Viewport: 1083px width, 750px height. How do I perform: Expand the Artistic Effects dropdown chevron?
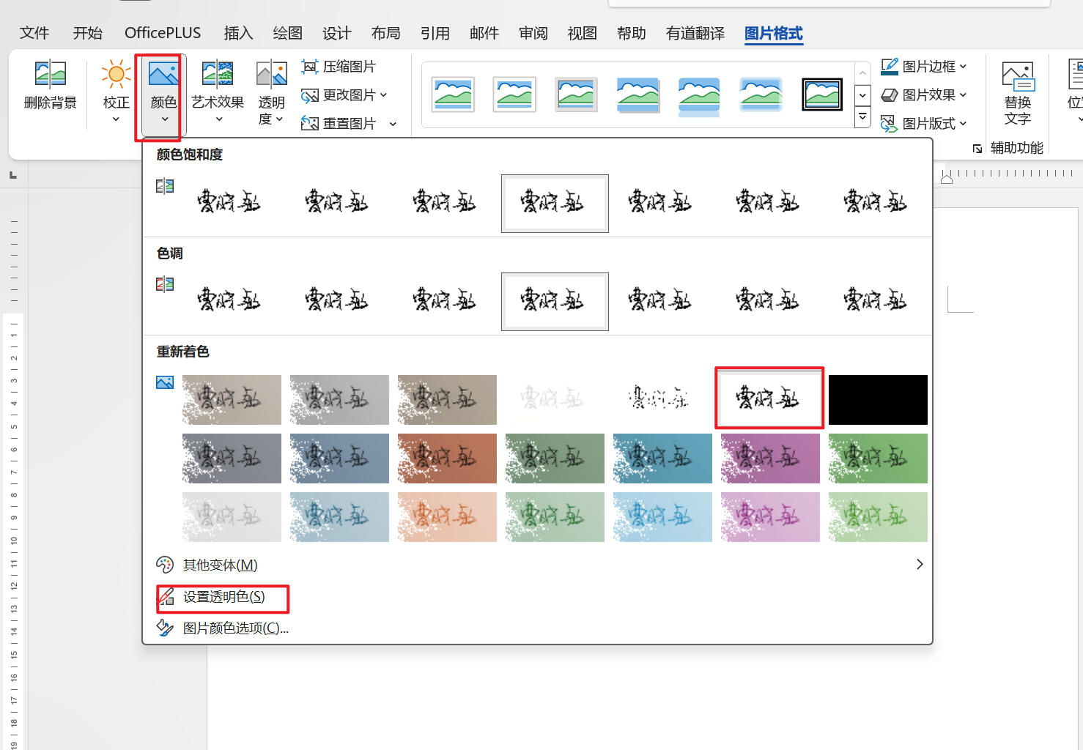pyautogui.click(x=218, y=119)
